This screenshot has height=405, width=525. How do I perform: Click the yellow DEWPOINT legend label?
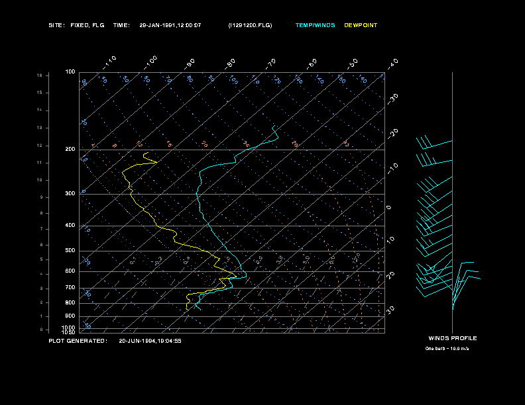point(361,25)
